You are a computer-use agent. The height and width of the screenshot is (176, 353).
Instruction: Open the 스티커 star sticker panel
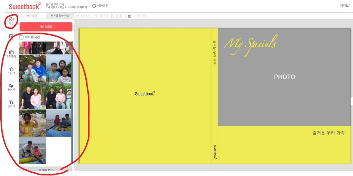pyautogui.click(x=11, y=71)
